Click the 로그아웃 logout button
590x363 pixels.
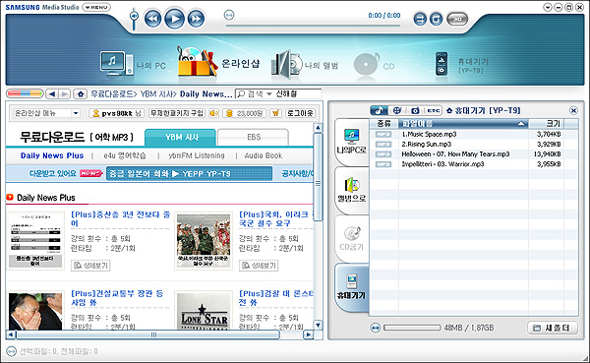[x=300, y=113]
